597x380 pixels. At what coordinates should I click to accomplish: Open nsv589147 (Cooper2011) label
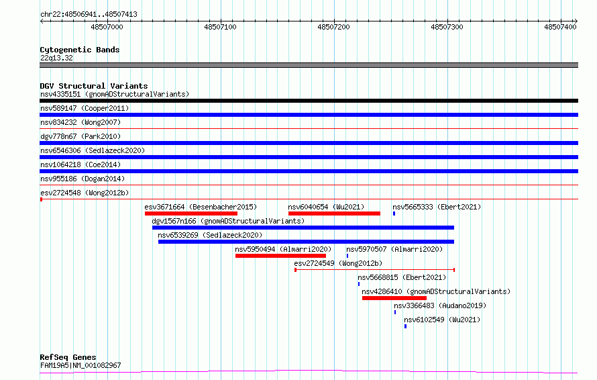(x=85, y=108)
